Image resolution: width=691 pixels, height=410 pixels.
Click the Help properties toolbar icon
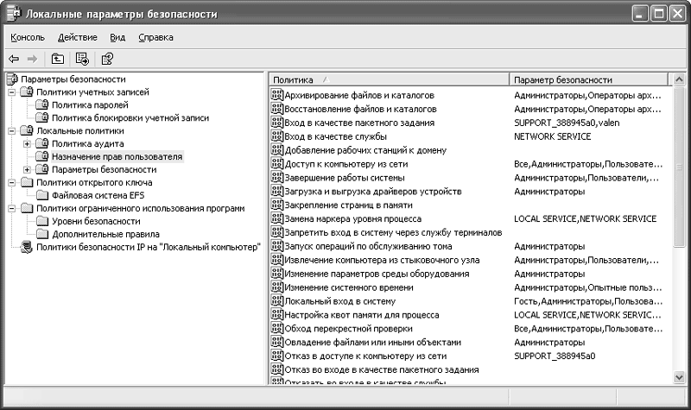107,59
